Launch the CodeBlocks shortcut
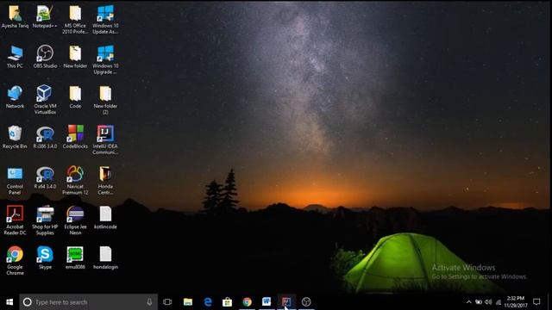This screenshot has height=310, width=552. click(75, 138)
